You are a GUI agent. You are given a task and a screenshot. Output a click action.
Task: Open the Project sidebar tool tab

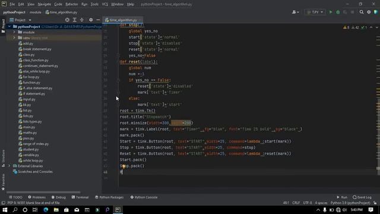click(x=3, y=26)
